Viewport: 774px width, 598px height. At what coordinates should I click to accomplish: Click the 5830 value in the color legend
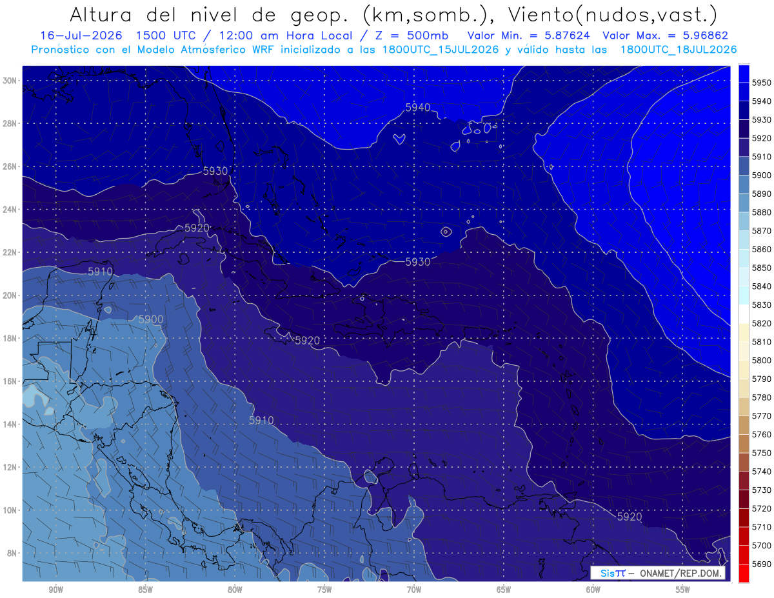762,304
